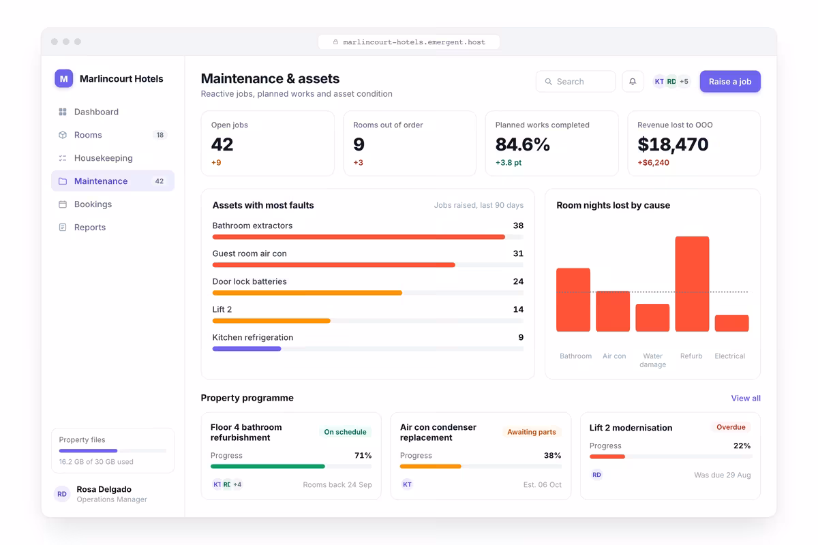This screenshot has width=818, height=545.
Task: Click the Rooms 18 count badge
Action: [160, 135]
